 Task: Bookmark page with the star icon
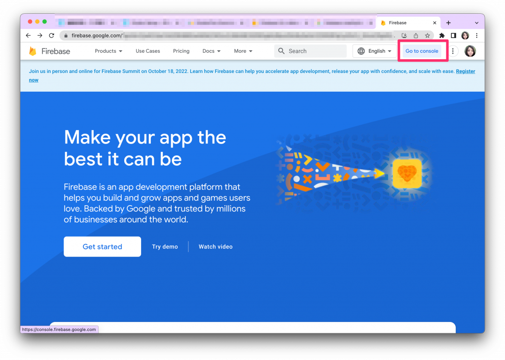tap(428, 36)
